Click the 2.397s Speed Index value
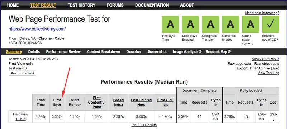Viewport: 287px width, 129px height. (x=118, y=116)
